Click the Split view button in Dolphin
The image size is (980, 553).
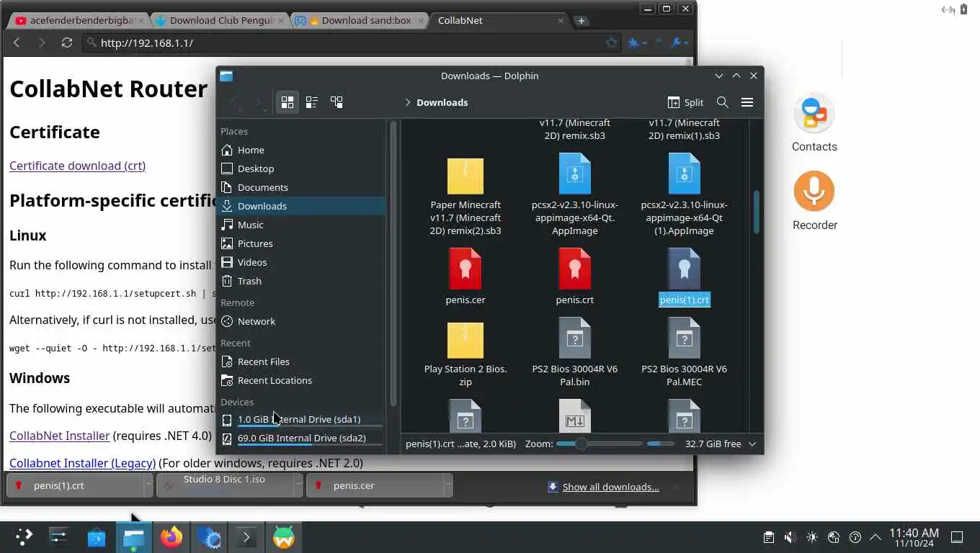(685, 102)
